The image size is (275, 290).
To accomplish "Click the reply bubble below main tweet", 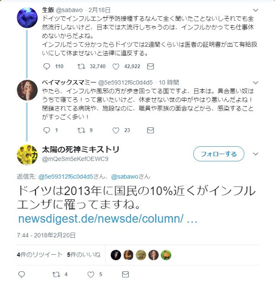I will click(22, 275).
